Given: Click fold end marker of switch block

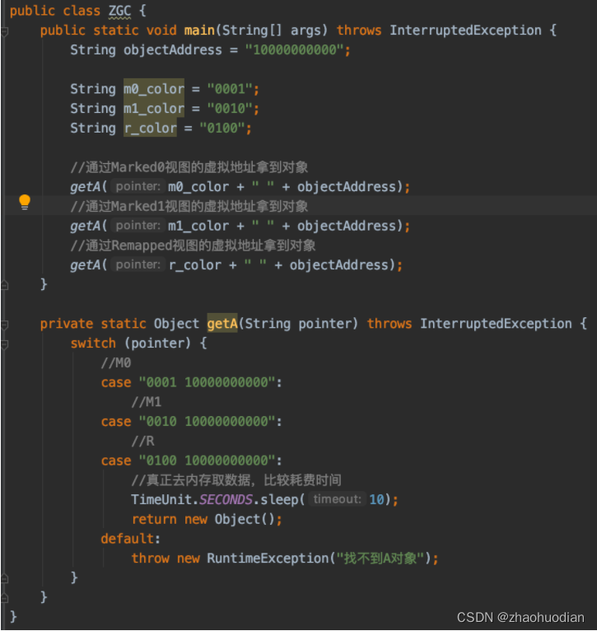Looking at the screenshot, I should 4,578.
